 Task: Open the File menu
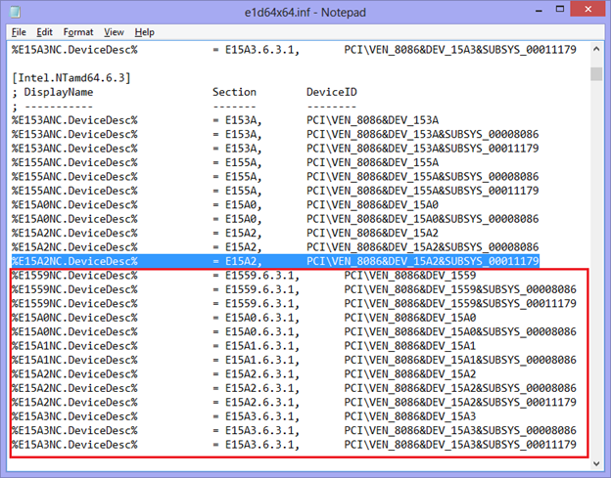click(x=19, y=32)
